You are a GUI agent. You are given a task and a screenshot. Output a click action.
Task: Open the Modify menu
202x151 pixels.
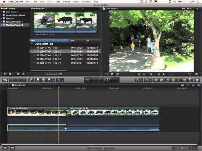[x=66, y=2]
